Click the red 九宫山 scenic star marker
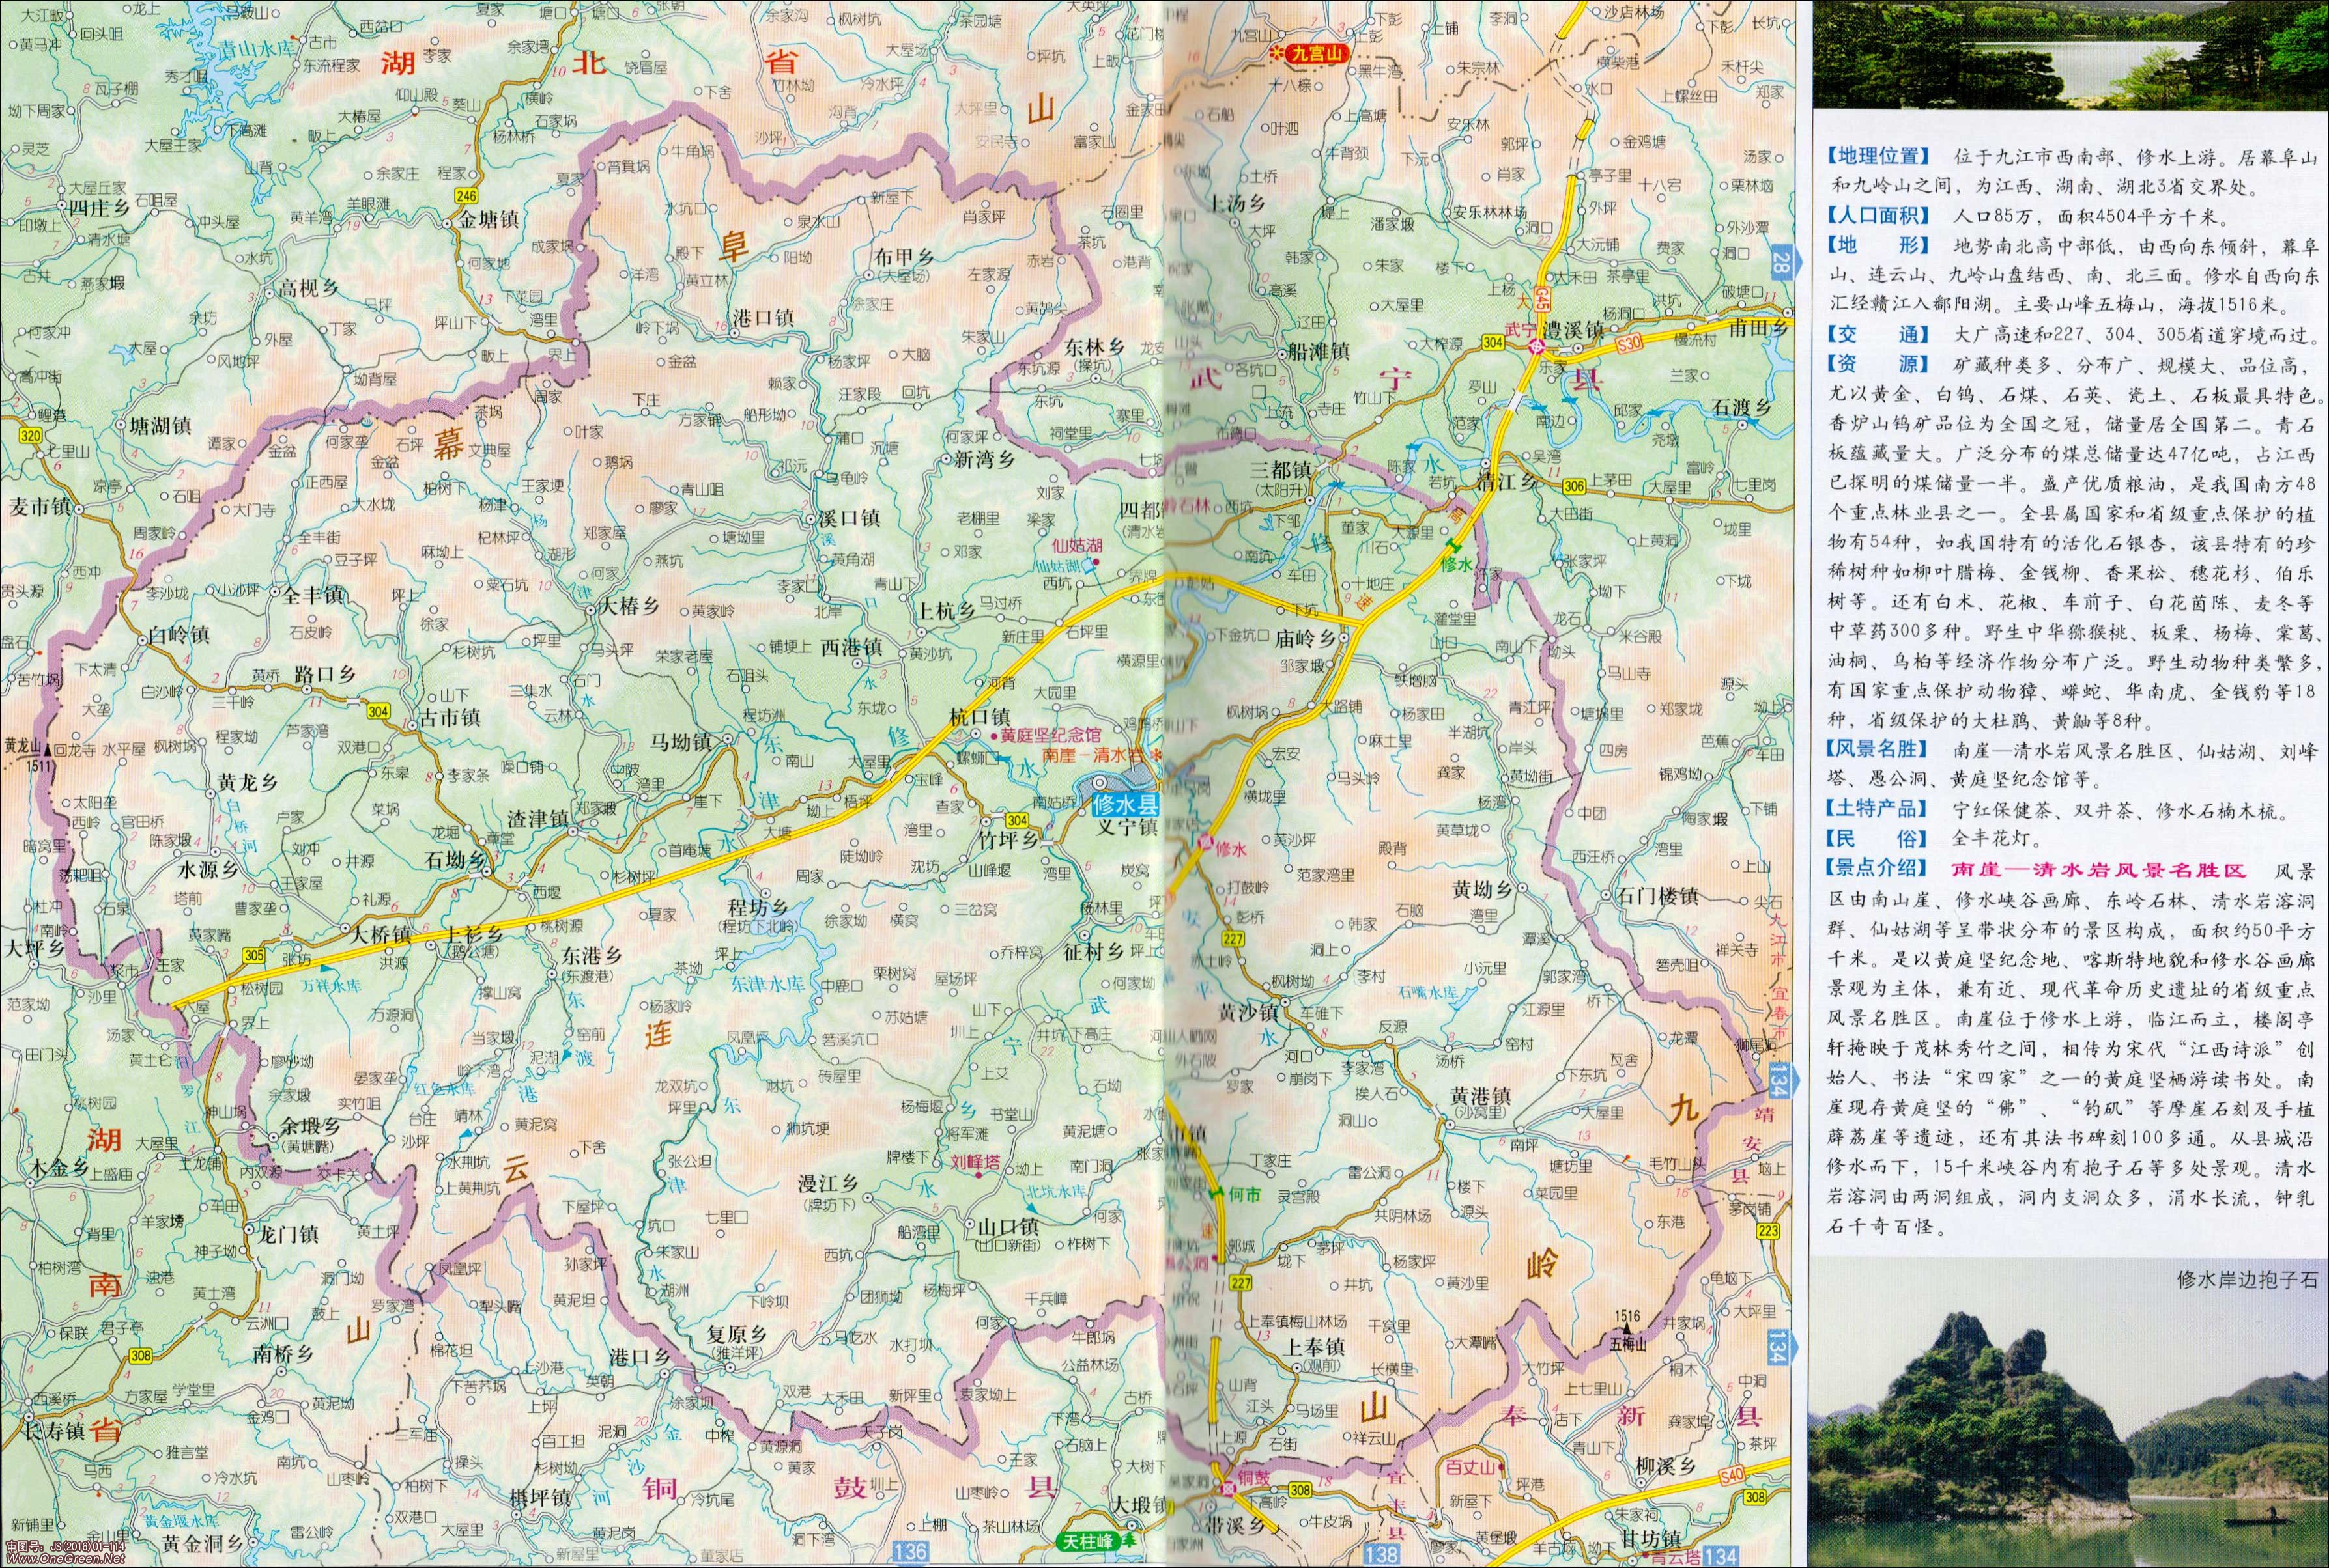2329x1568 pixels. tap(1278, 53)
